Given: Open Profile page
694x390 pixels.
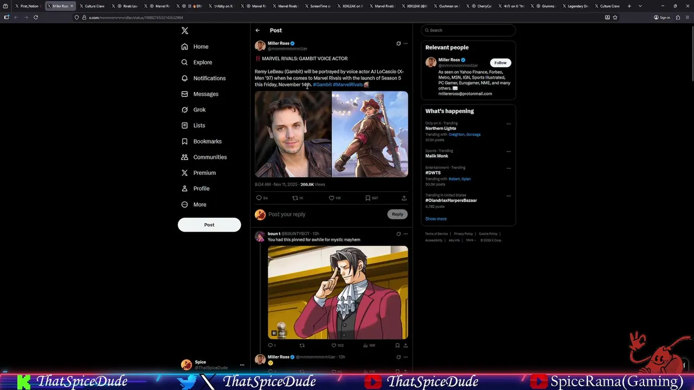Looking at the screenshot, I should point(196,188).
